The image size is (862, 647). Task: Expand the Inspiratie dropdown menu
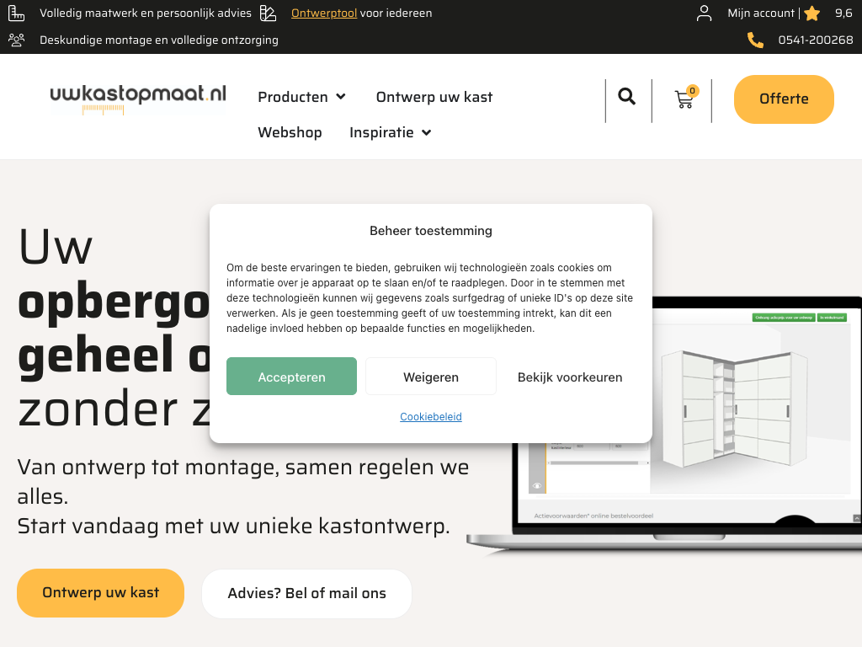click(391, 132)
